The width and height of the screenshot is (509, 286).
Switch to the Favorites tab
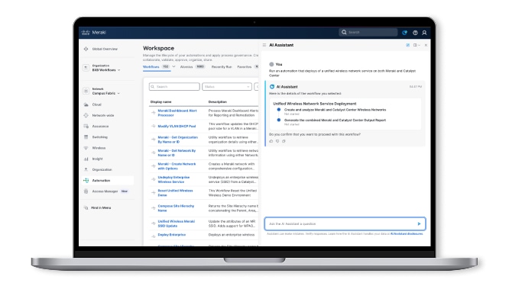[244, 66]
